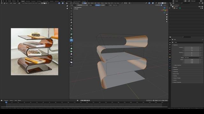The image size is (204, 114).
Task: Open the rotation Mode XYZ Euler dropdown
Action: click(192, 58)
